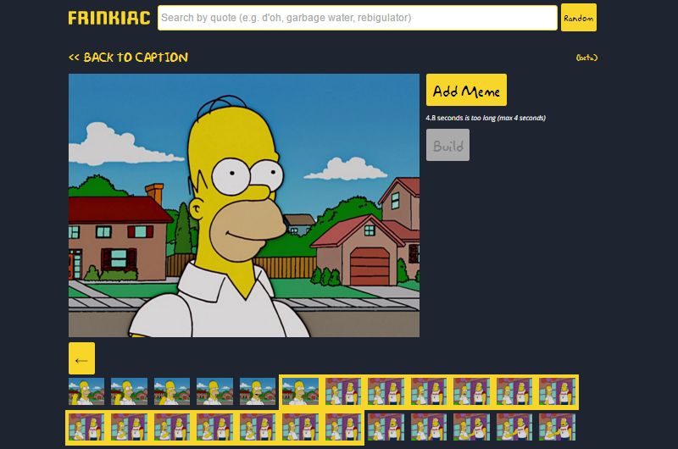Select the fourth thumbnail in the top row
Image resolution: width=678 pixels, height=449 pixels.
(215, 391)
